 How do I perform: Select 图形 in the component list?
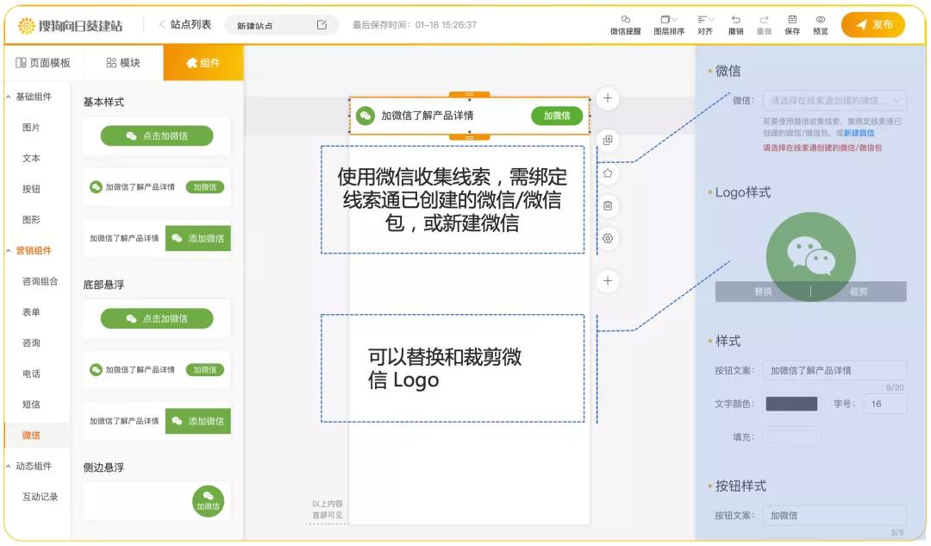(x=31, y=220)
